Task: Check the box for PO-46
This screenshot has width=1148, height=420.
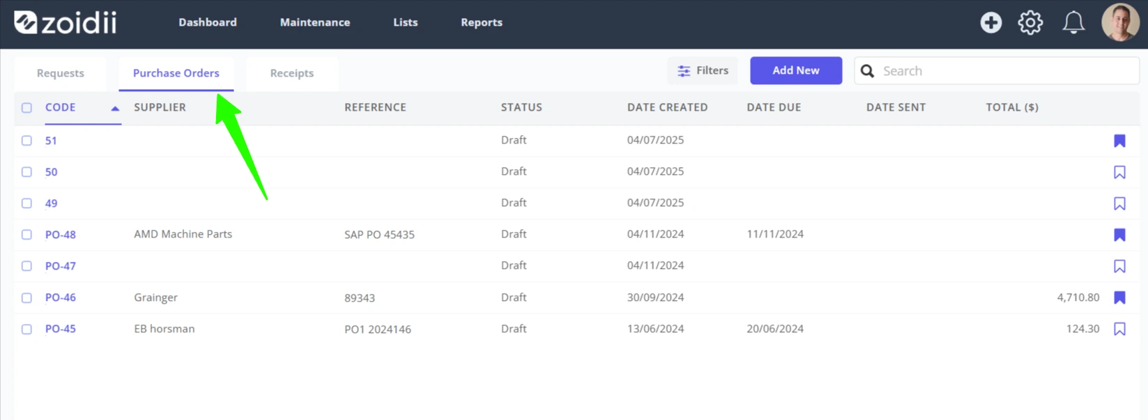Action: point(26,297)
